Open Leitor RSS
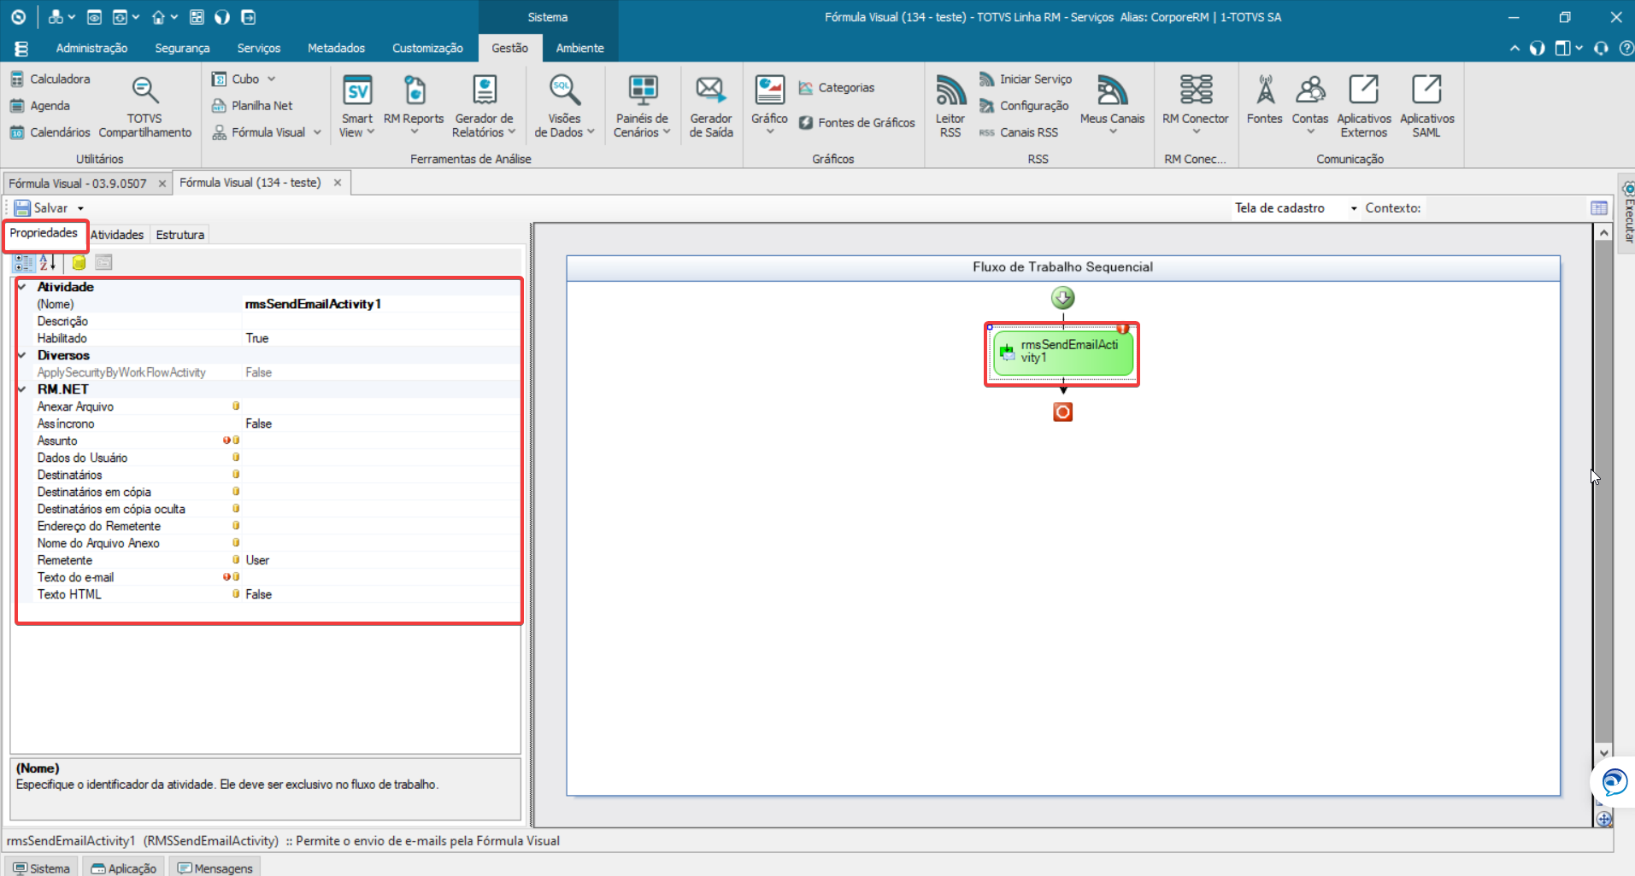This screenshot has width=1635, height=876. tap(950, 106)
